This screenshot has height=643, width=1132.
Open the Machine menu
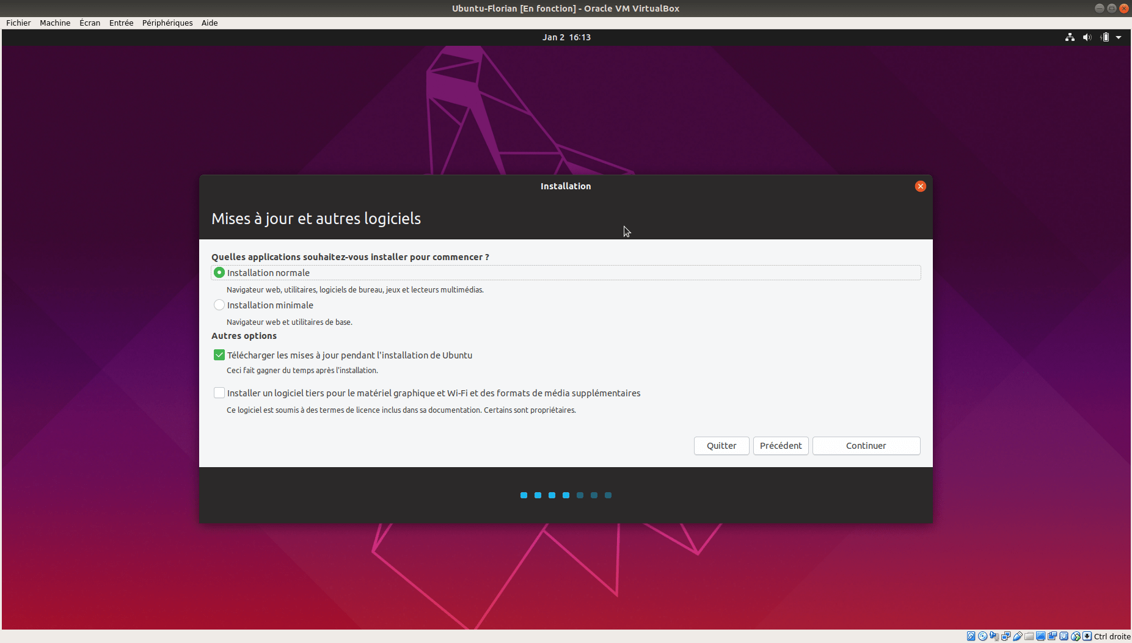[55, 23]
